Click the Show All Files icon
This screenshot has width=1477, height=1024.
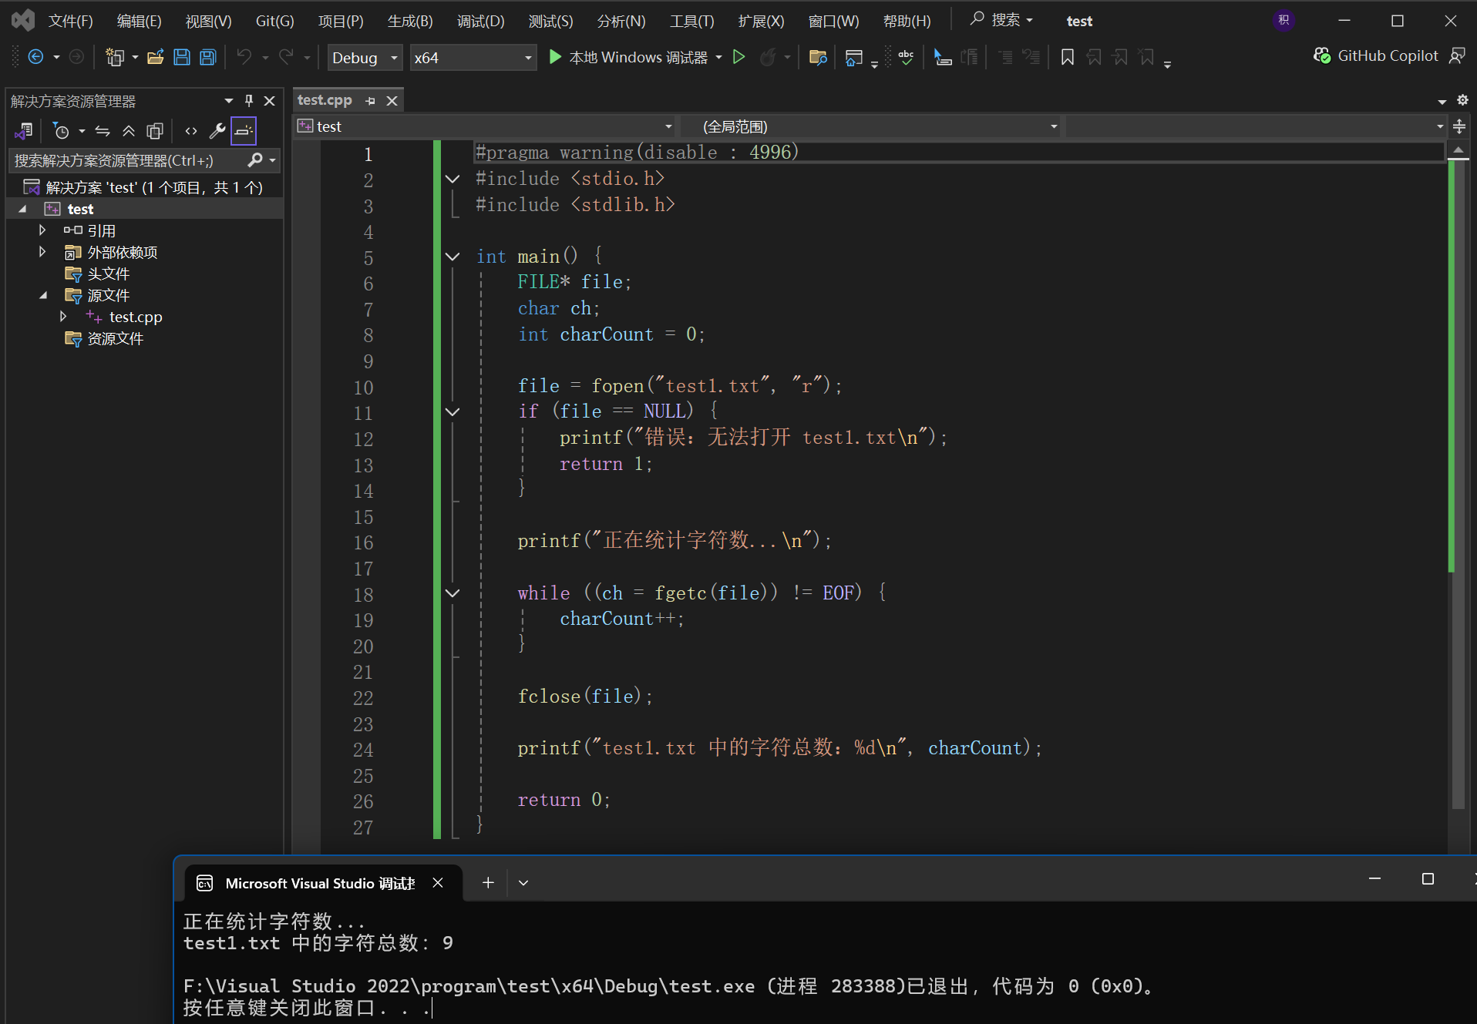click(155, 131)
